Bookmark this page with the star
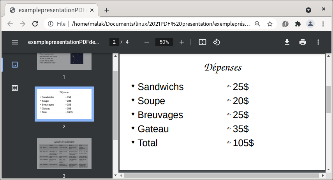This screenshot has width=333, height=180. click(270, 24)
